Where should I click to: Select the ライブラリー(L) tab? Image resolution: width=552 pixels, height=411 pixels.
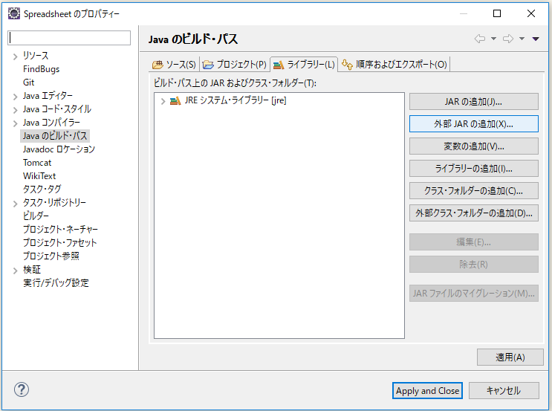coord(304,65)
